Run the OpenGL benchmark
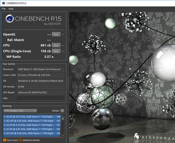Image resolution: width=175 pixels, height=143 pixels. 56,34
